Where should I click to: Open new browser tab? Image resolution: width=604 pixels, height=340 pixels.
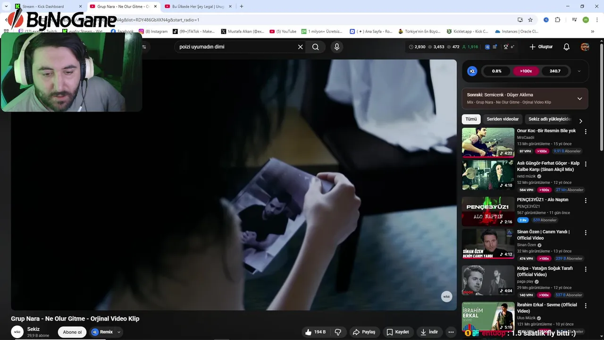242,7
